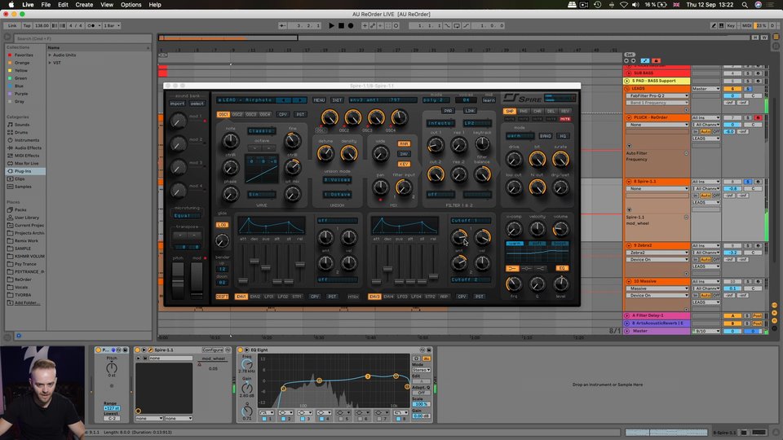
Task: Click the Spire sound bank import button
Action: [177, 103]
